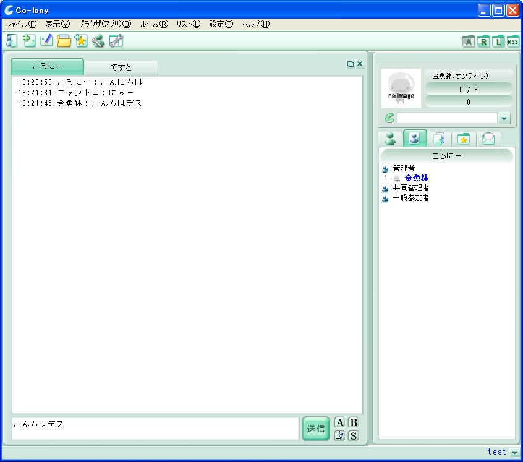Switch to the friends person tab
523x462 pixels.
coord(390,139)
